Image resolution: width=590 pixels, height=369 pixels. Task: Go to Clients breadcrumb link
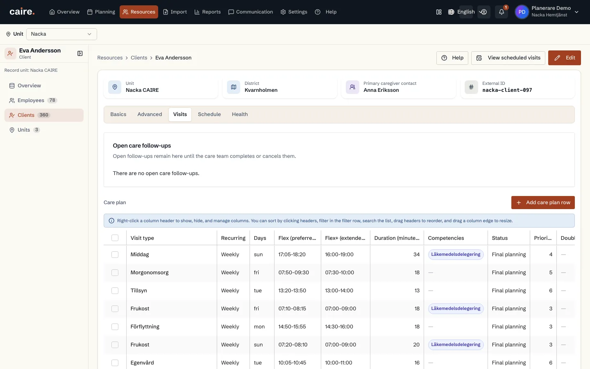click(139, 58)
